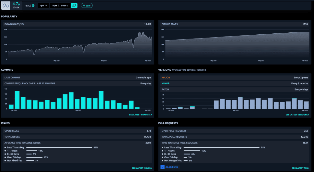Click the MINOR versions row label

pos(165,83)
